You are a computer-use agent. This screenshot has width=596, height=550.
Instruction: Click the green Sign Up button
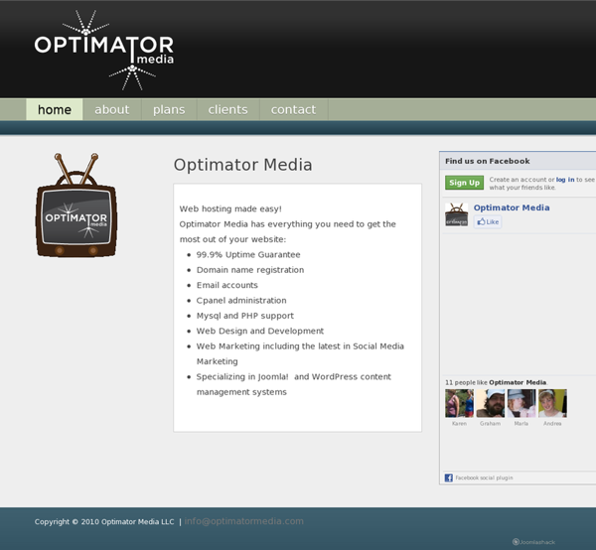(x=465, y=183)
